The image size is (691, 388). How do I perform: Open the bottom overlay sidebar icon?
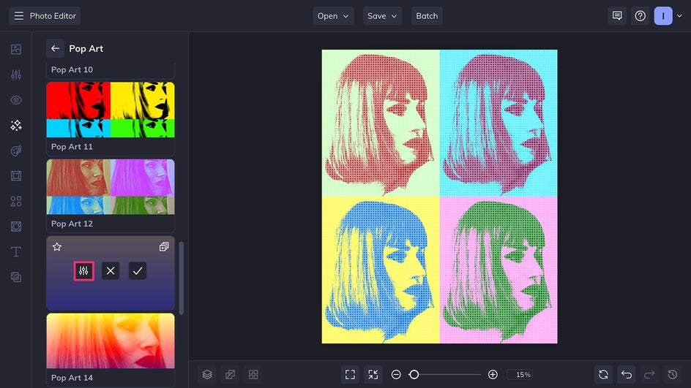16,277
